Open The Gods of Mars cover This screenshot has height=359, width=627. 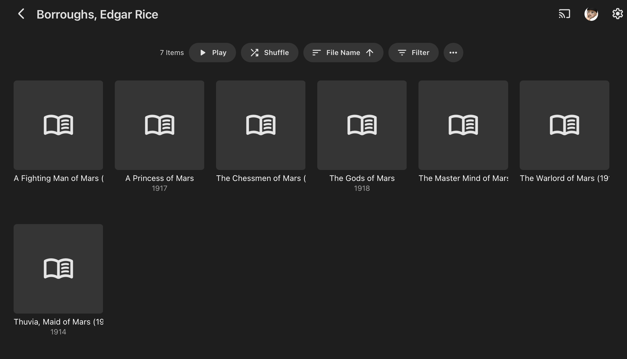point(362,125)
